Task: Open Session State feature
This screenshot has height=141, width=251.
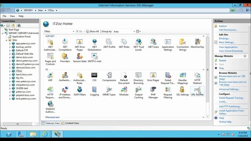Action: tap(80, 58)
